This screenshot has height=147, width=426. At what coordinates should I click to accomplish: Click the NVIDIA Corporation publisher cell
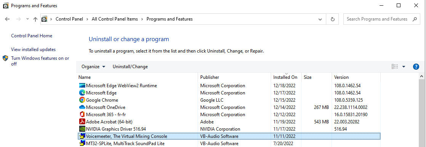pos(220,129)
